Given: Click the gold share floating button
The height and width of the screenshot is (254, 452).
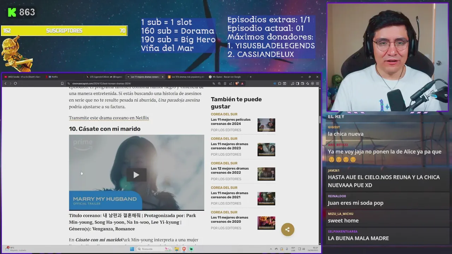Looking at the screenshot, I should click(x=287, y=230).
